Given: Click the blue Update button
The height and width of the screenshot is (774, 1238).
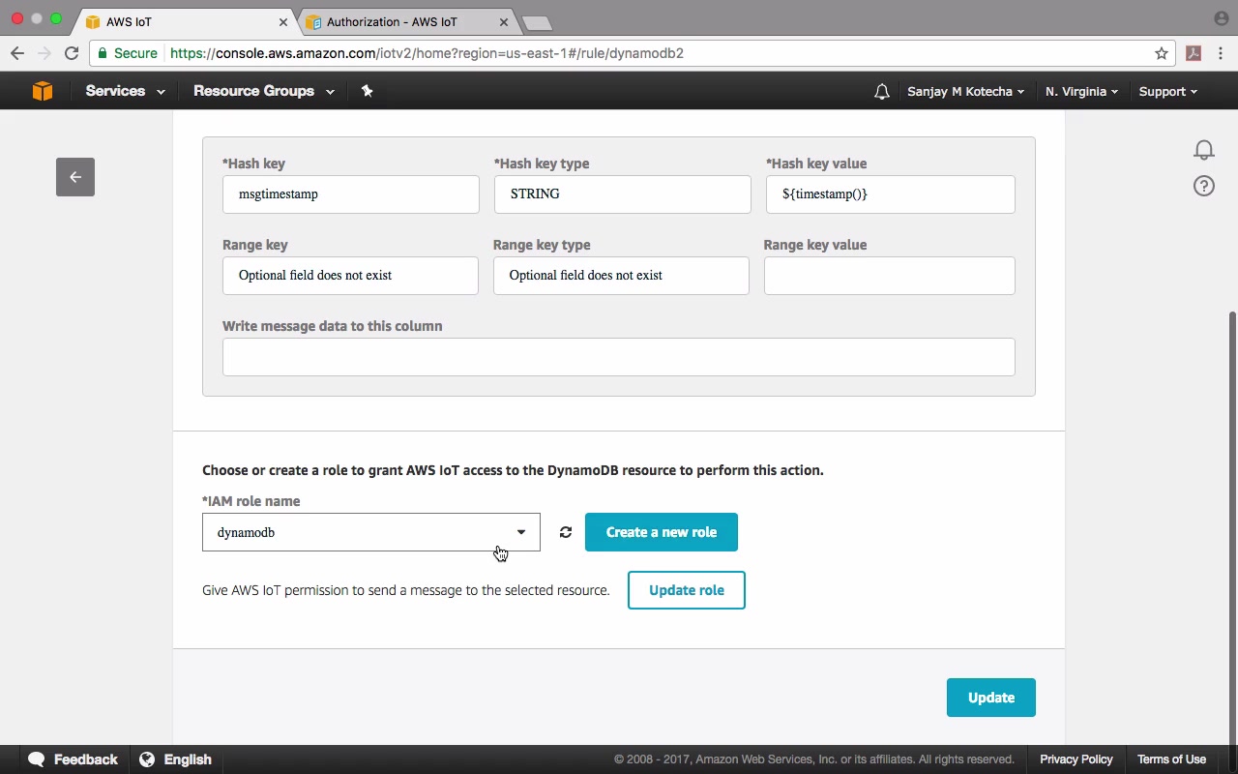Looking at the screenshot, I should coord(991,698).
